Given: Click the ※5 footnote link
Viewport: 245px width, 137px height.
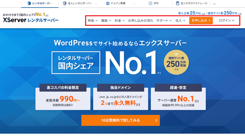Looking at the screenshot, I should [138, 105].
